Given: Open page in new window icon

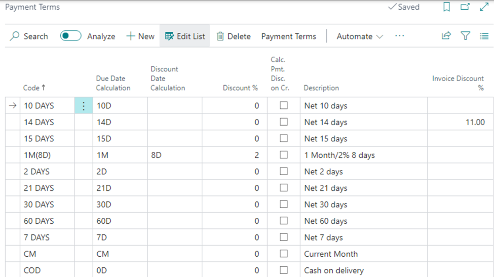Looking at the screenshot, I should point(465,7).
